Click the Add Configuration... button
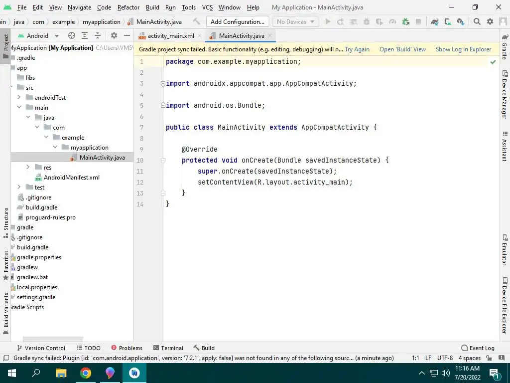Image resolution: width=510 pixels, height=383 pixels. click(x=238, y=21)
